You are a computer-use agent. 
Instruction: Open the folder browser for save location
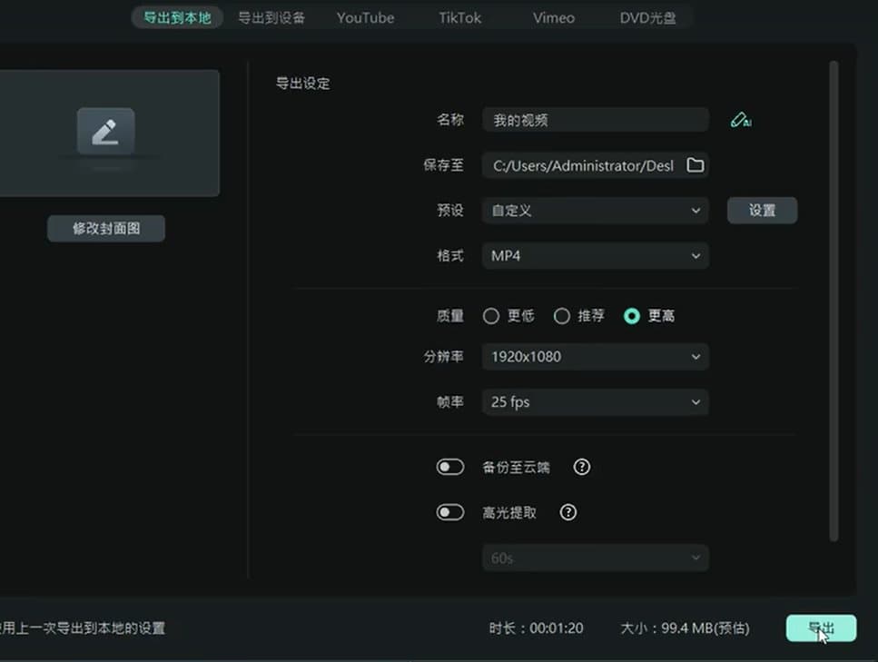pyautogui.click(x=695, y=165)
